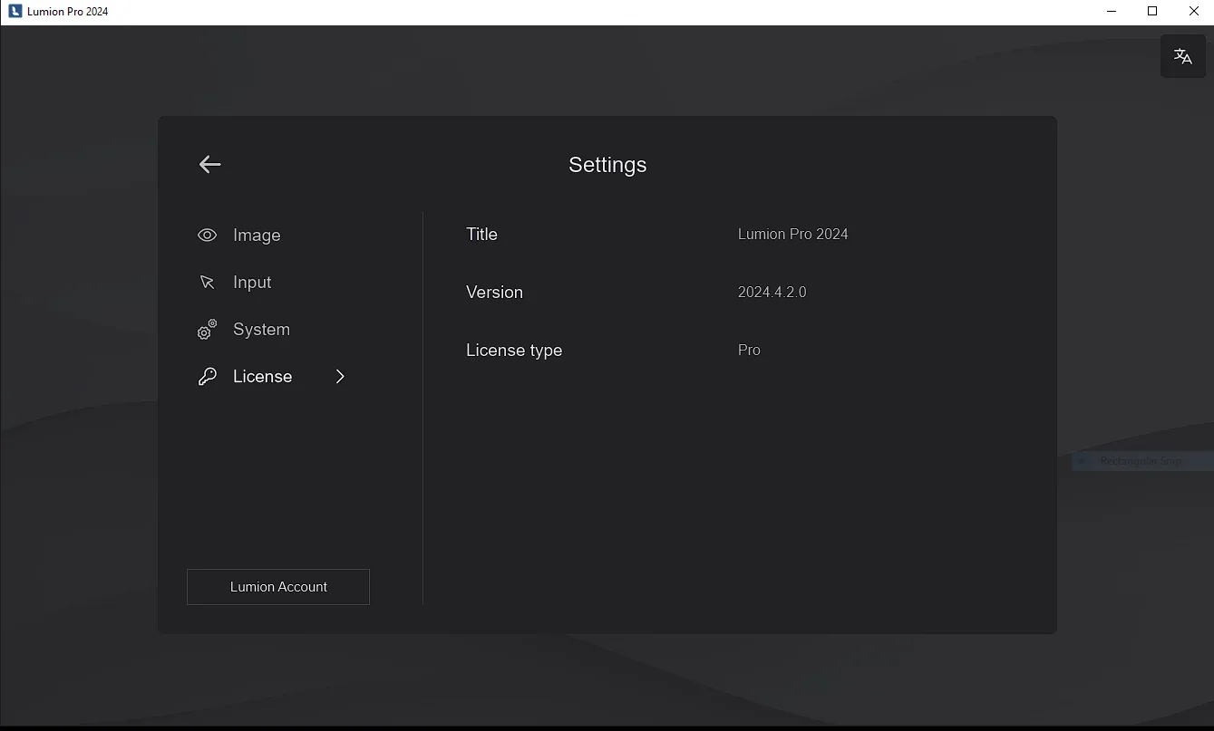Close the Lumion Pro window
The width and height of the screenshot is (1214, 731).
click(x=1194, y=12)
